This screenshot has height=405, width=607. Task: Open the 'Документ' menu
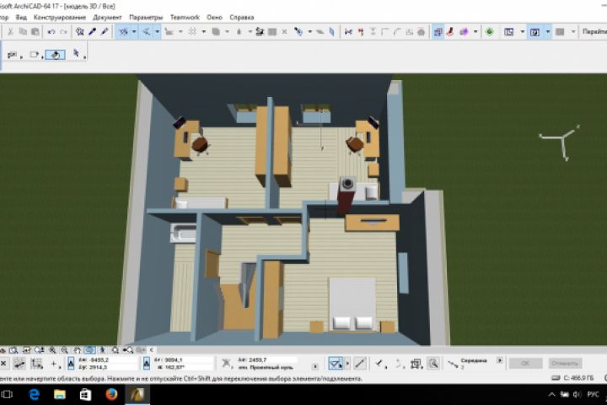(107, 18)
